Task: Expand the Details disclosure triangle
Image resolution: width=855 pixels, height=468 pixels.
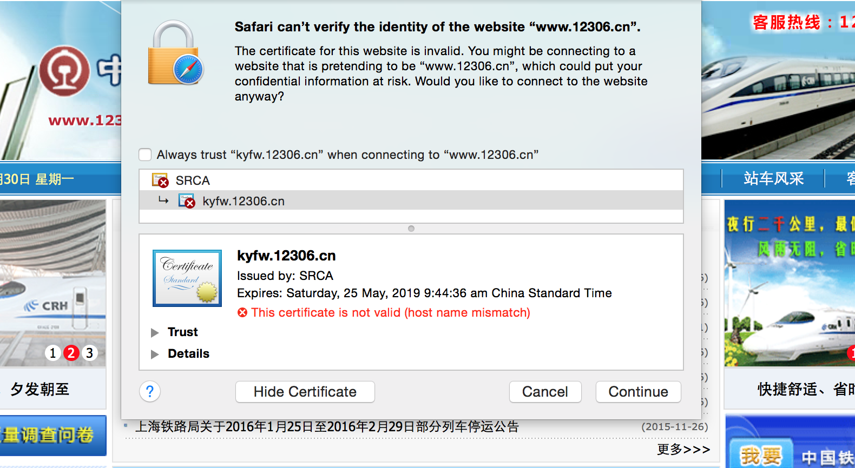Action: [x=155, y=354]
